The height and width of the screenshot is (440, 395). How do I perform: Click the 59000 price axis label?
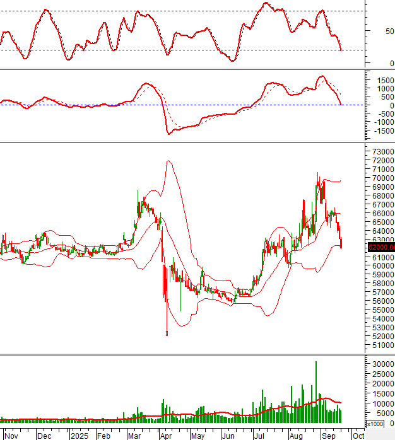pyautogui.click(x=383, y=274)
